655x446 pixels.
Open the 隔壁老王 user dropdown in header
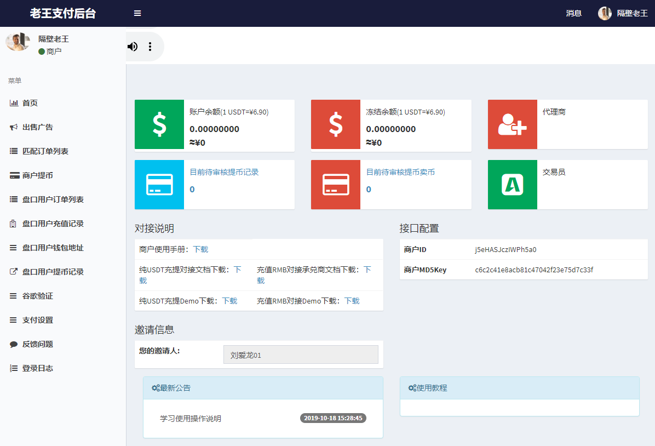tap(623, 13)
